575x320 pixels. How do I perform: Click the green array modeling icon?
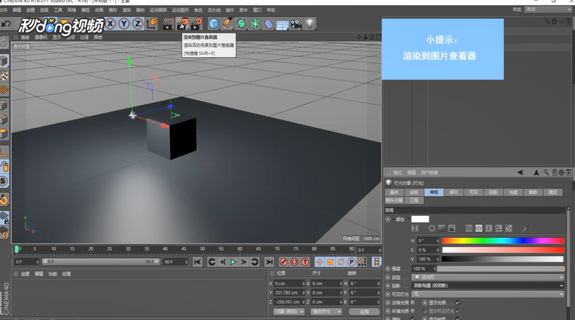pos(255,24)
